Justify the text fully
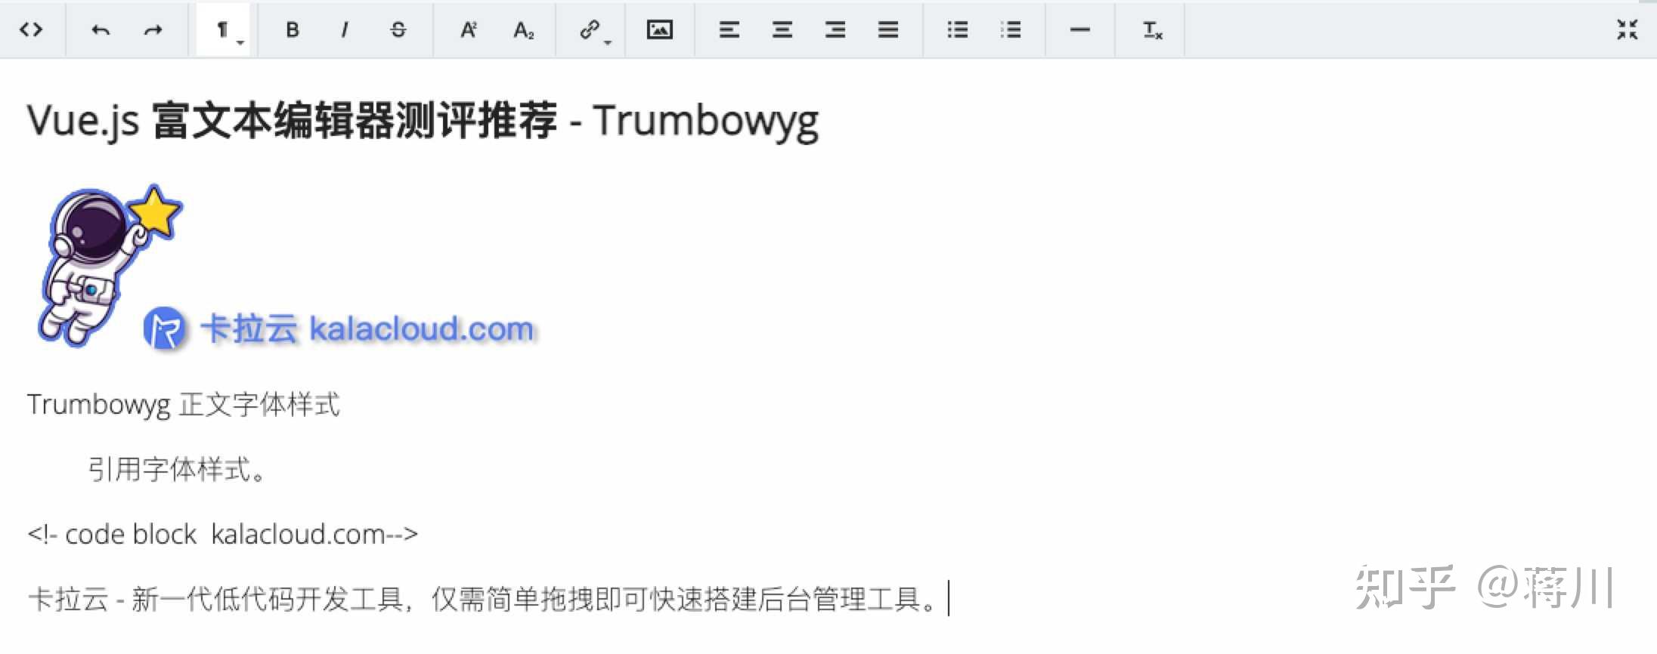The image size is (1657, 654). pyautogui.click(x=888, y=29)
